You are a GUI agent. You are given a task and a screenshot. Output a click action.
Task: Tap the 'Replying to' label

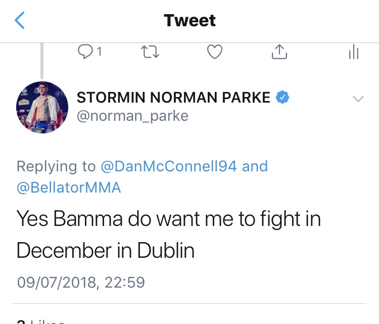click(x=56, y=166)
